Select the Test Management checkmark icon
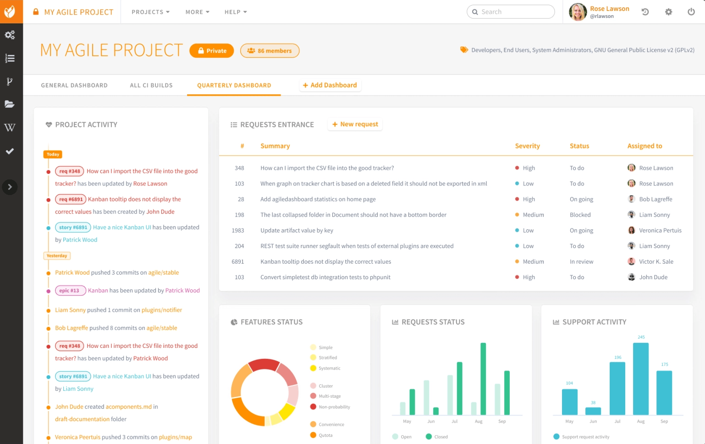The image size is (705, 444). point(10,151)
